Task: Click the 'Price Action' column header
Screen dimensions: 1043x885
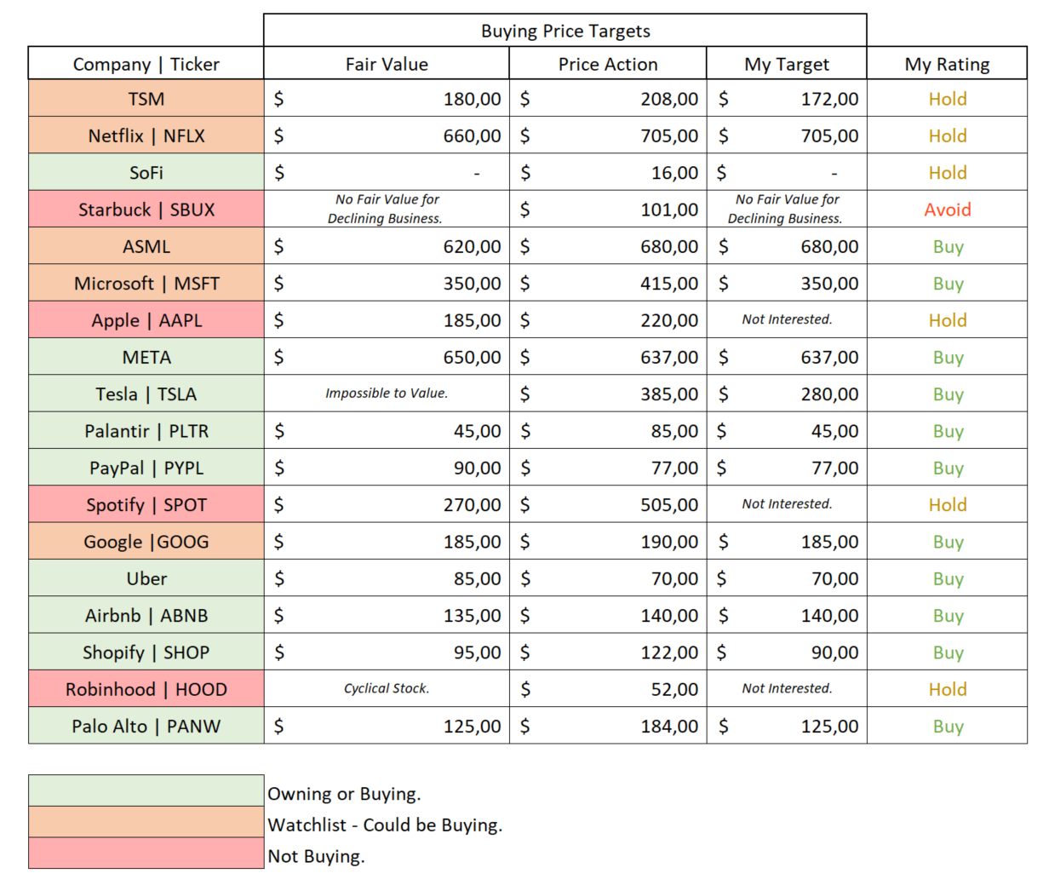Action: tap(608, 64)
